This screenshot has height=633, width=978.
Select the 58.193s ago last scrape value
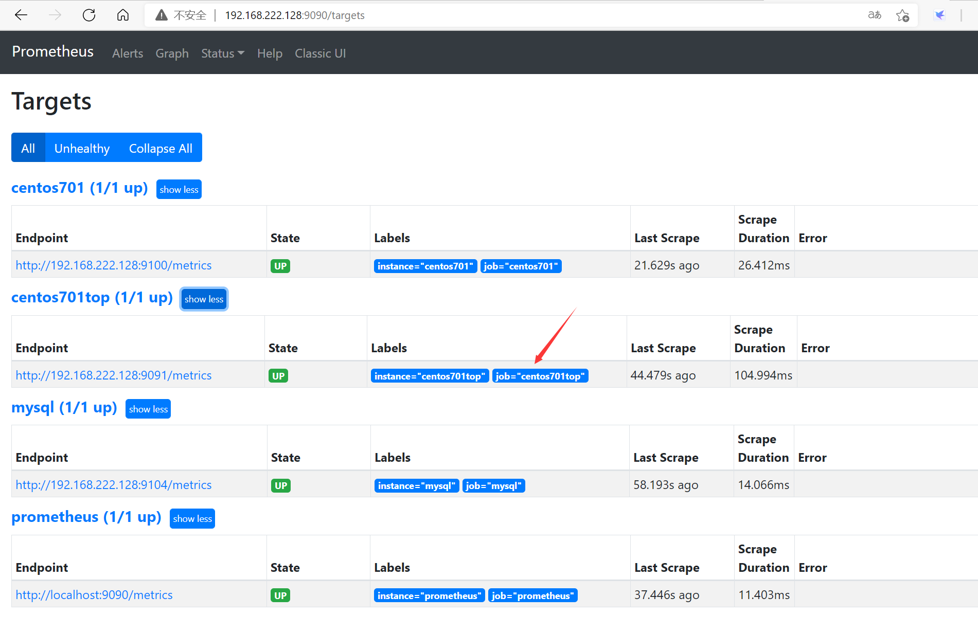click(666, 485)
